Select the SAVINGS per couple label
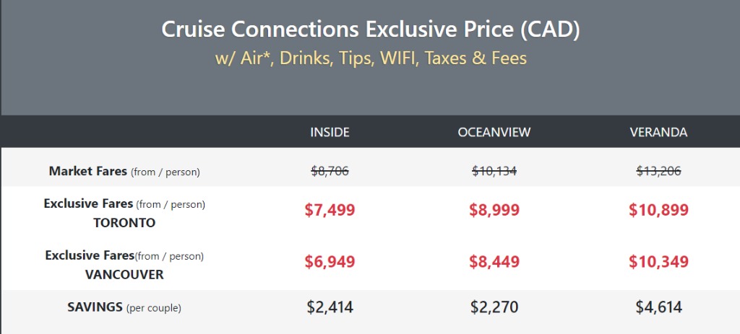Image resolution: width=740 pixels, height=334 pixels. click(124, 307)
